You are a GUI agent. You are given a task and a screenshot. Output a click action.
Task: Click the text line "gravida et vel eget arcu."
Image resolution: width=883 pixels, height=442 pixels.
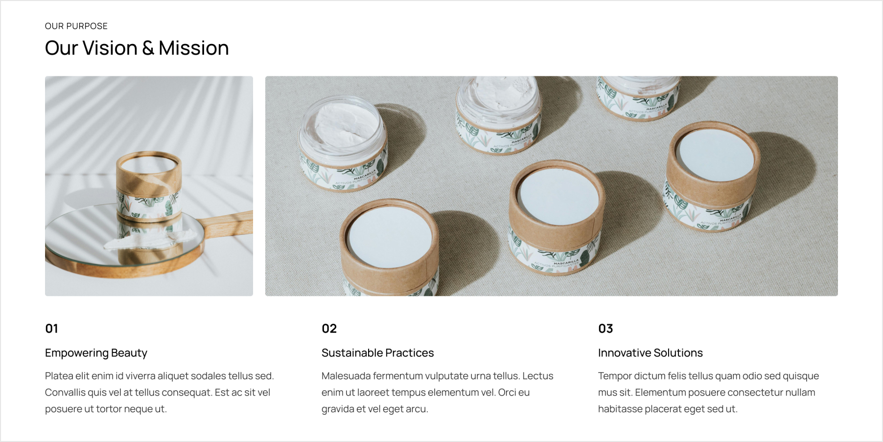pos(374,409)
